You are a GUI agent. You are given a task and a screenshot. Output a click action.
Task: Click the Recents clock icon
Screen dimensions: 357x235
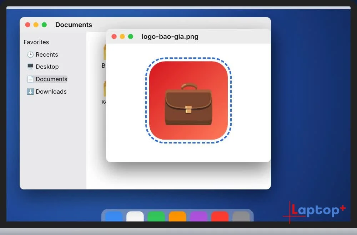pyautogui.click(x=30, y=54)
